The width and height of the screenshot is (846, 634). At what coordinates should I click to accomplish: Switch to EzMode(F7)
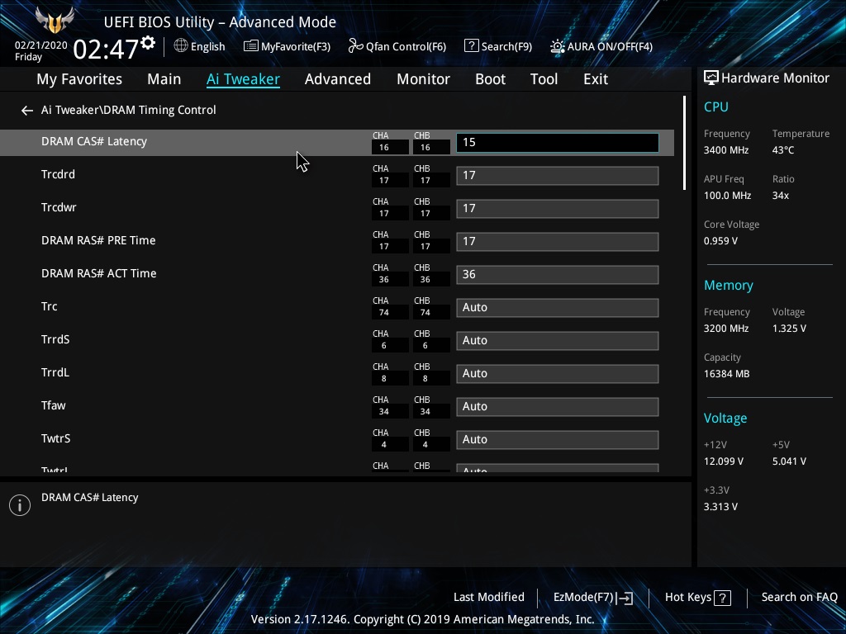pyautogui.click(x=583, y=598)
